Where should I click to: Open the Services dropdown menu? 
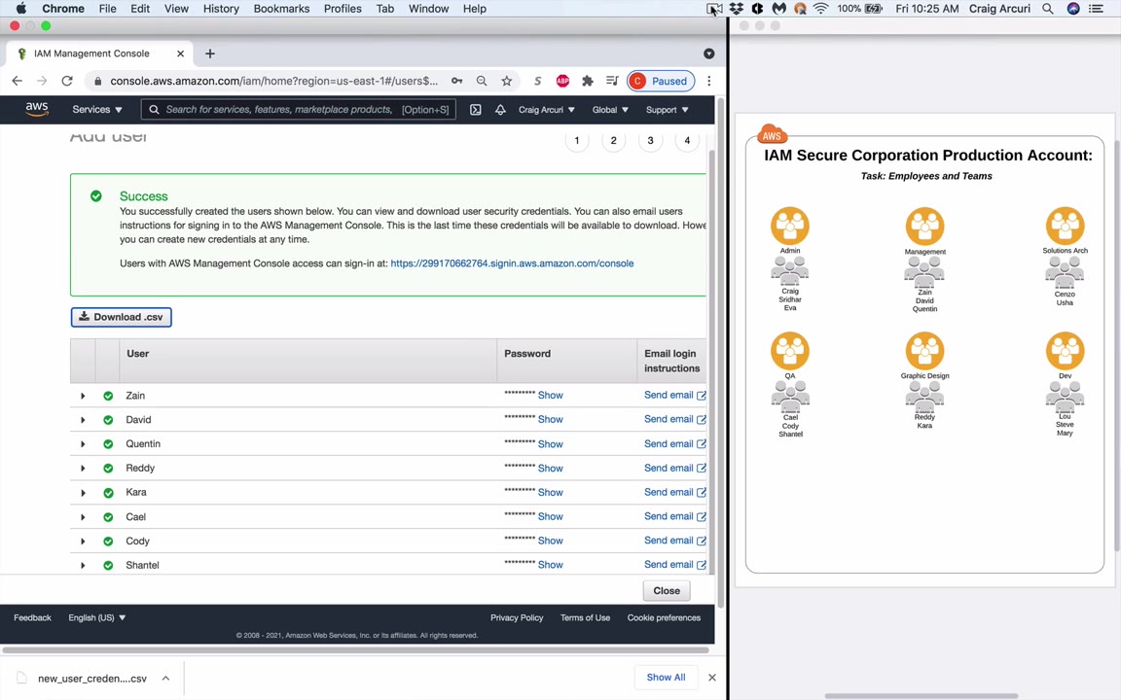coord(96,110)
